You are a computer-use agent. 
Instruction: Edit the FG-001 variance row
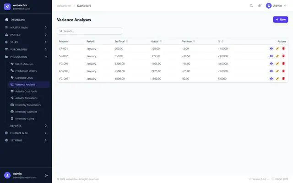point(277,64)
